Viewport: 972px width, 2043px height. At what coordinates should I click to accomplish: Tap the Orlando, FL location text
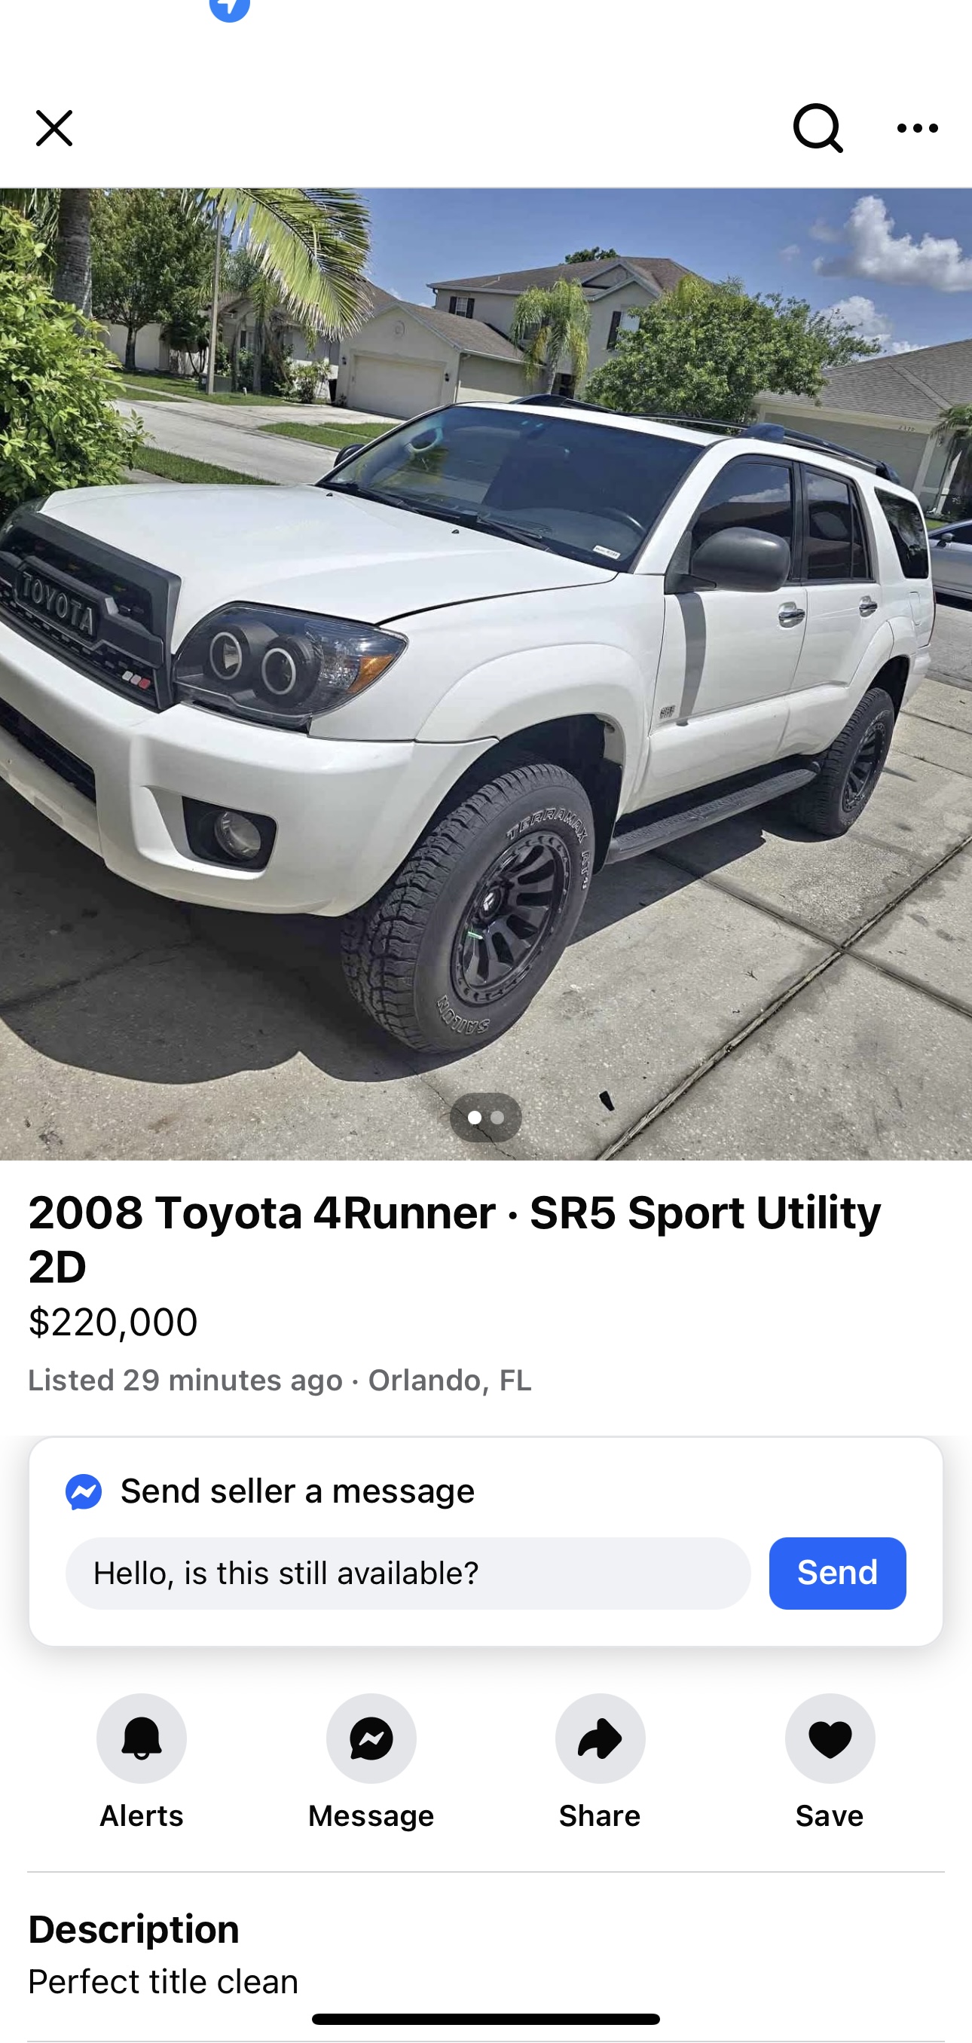coord(450,1380)
